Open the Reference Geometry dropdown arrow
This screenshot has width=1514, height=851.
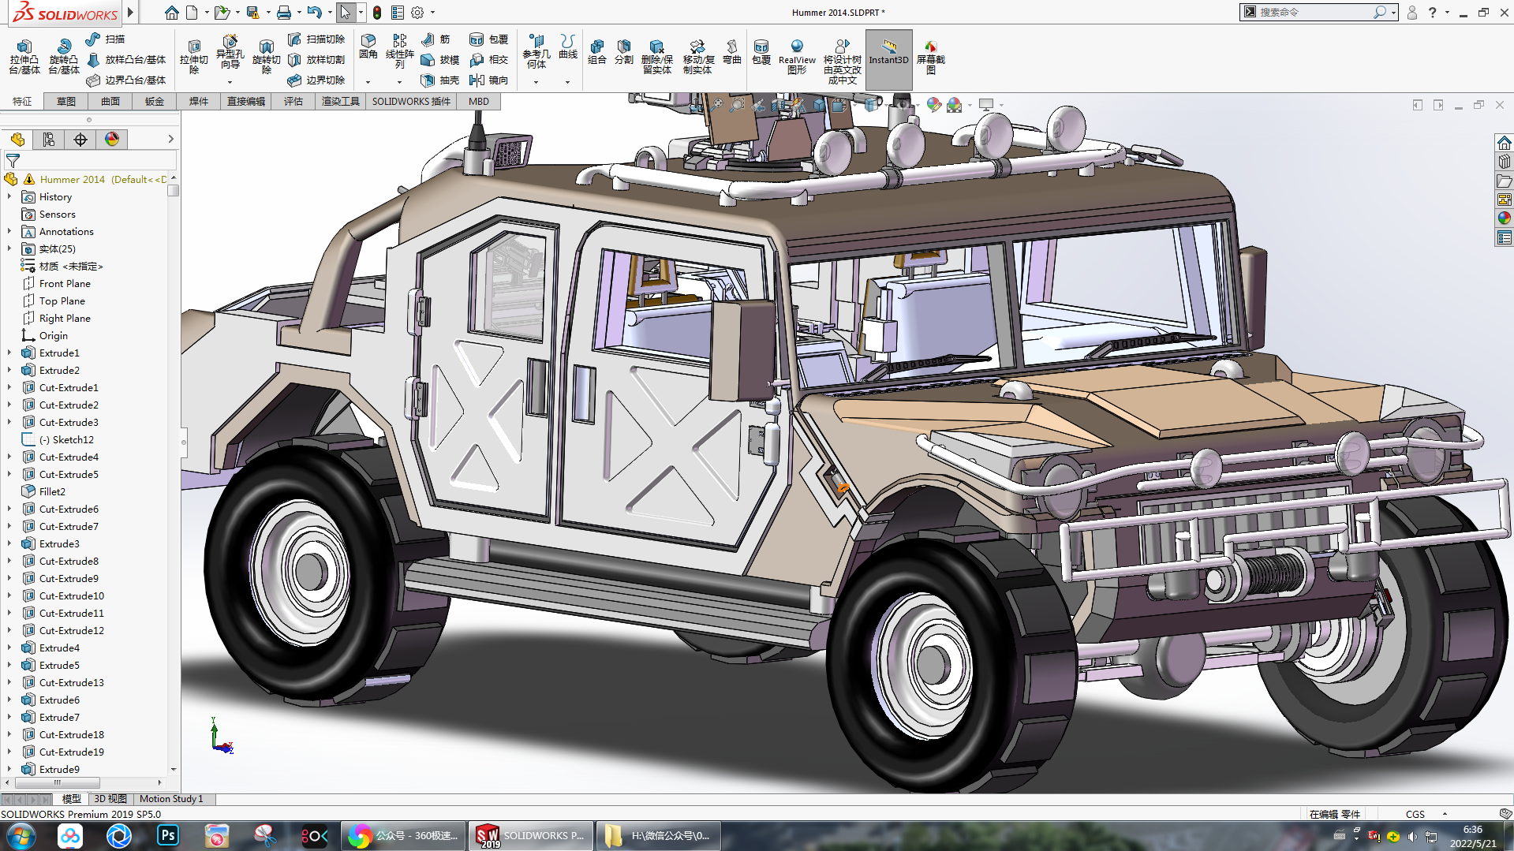click(x=536, y=82)
